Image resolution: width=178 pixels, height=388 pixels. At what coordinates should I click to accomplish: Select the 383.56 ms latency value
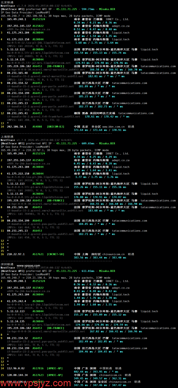[81, 258]
